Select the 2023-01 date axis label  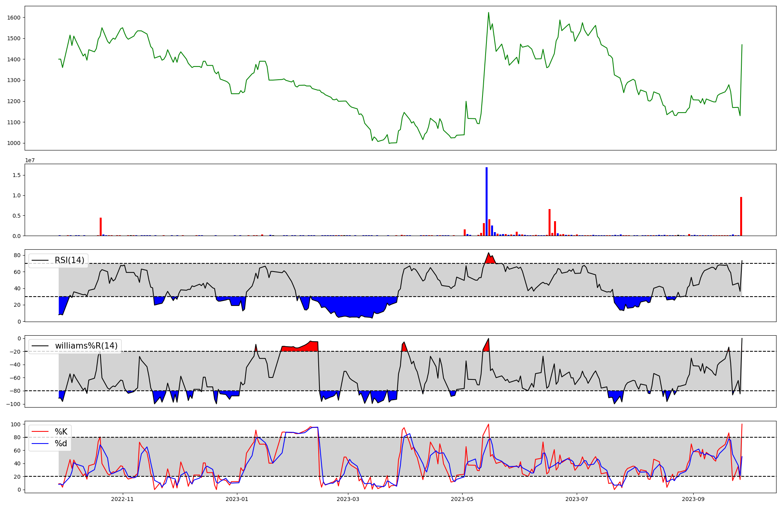click(x=237, y=499)
